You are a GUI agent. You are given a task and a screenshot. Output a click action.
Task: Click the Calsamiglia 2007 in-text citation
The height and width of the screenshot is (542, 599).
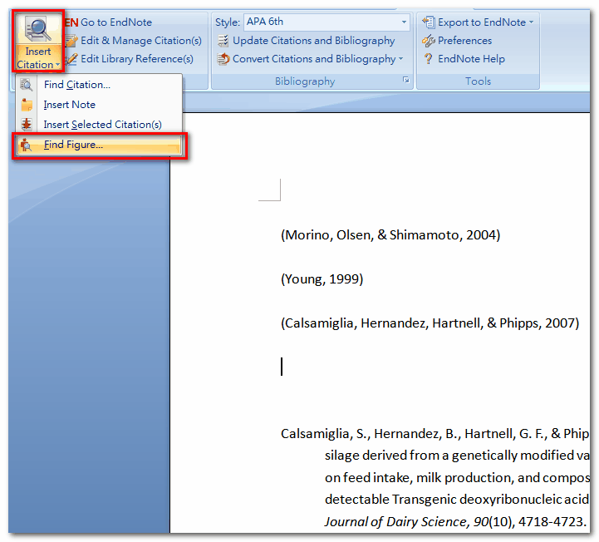click(x=430, y=323)
